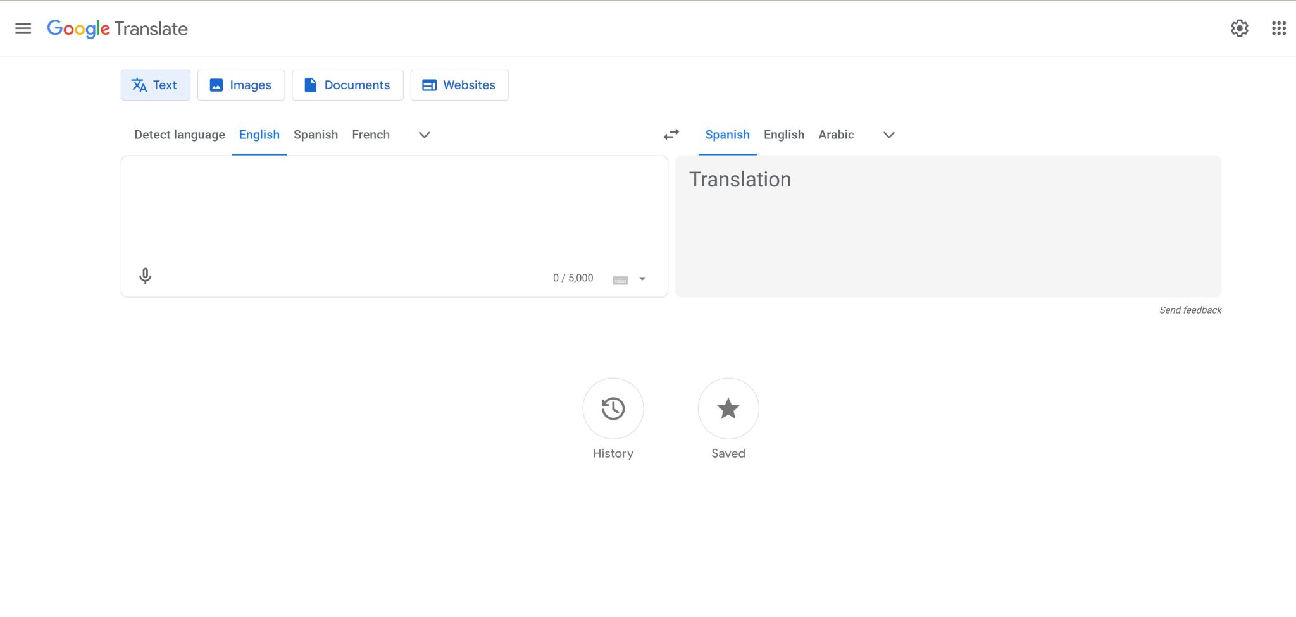Open Saved translations
This screenshot has width=1296, height=617.
coord(728,408)
